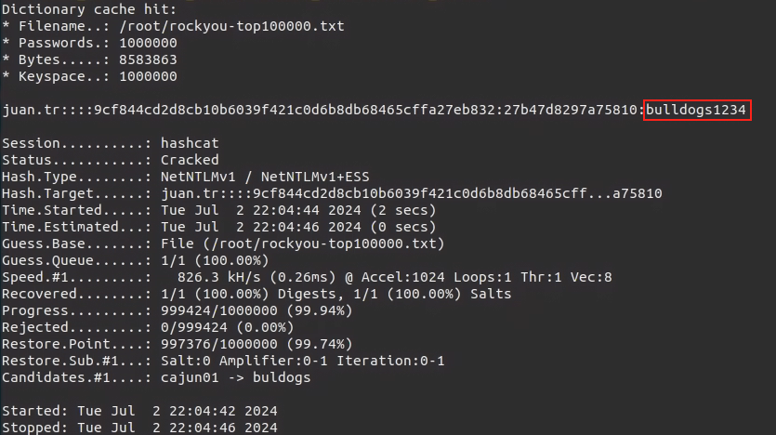Click the Session value hashcat
This screenshot has height=435, width=776.
click(x=189, y=144)
